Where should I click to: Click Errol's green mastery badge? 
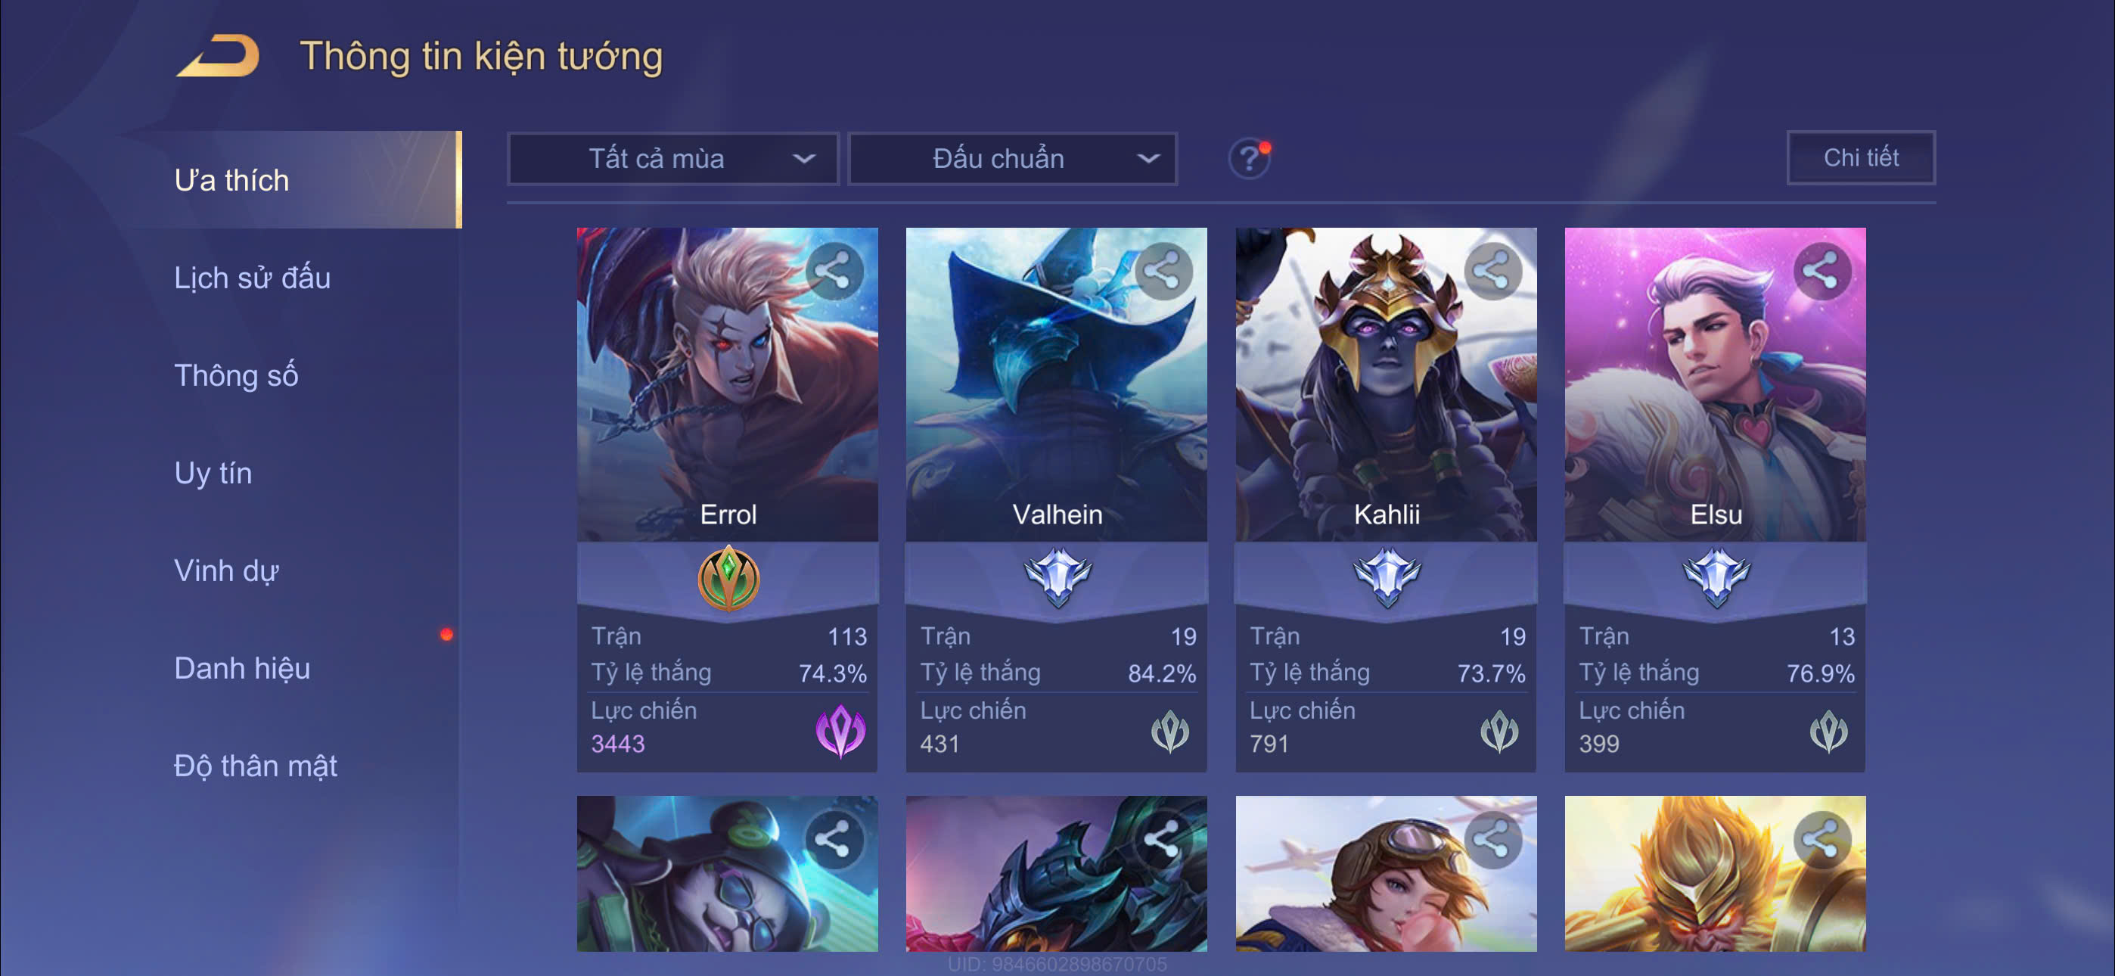coord(728,578)
